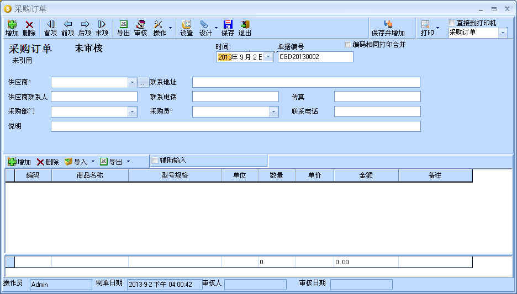Click the 未引用 status label

pos(23,61)
